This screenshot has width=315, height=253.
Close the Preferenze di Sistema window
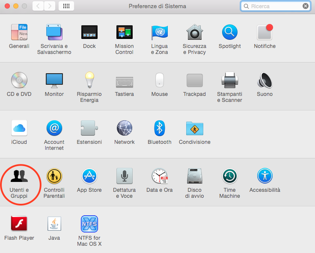coord(7,6)
